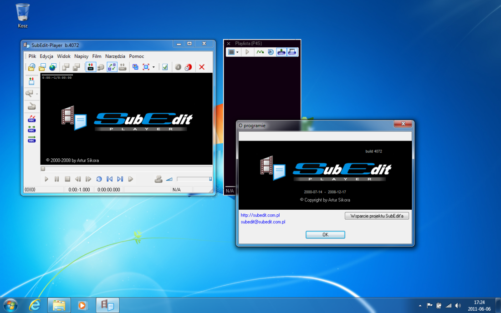Image resolution: width=501 pixels, height=313 pixels.
Task: Open the Edycja menu
Action: tap(46, 56)
